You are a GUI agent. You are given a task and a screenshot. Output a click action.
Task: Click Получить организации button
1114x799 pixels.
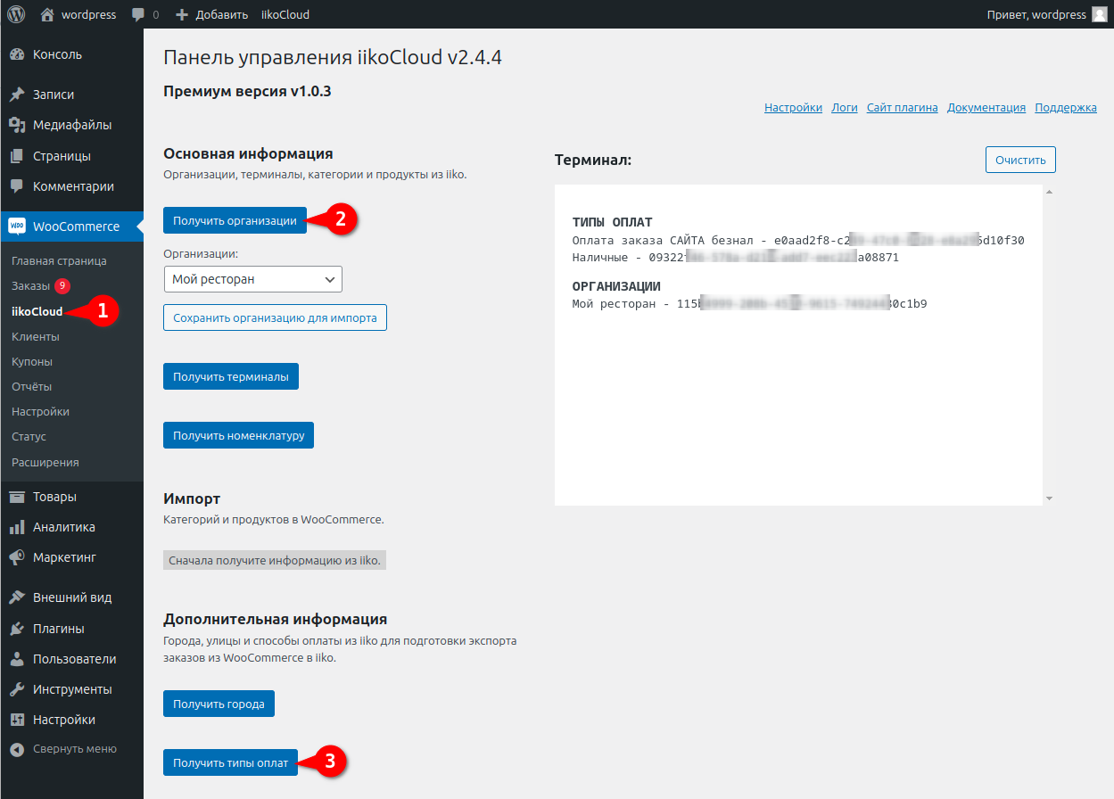(235, 220)
